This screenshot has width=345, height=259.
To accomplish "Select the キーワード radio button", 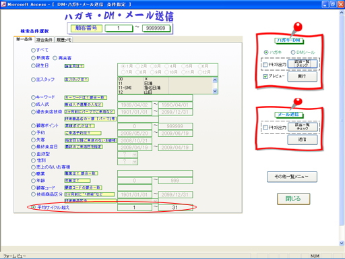I will [x=33, y=97].
